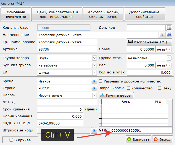
Task: Click the Изображение ТМЦ picture button
Action: point(149,42)
